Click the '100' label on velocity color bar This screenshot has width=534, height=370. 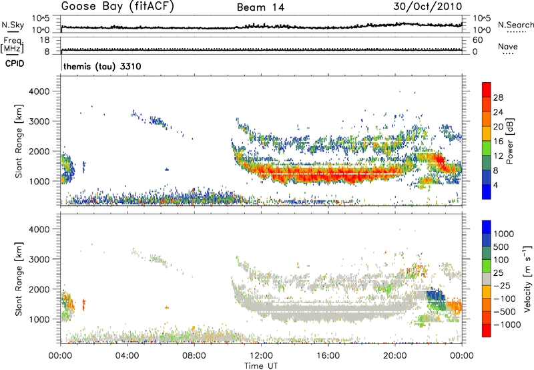[x=501, y=260]
